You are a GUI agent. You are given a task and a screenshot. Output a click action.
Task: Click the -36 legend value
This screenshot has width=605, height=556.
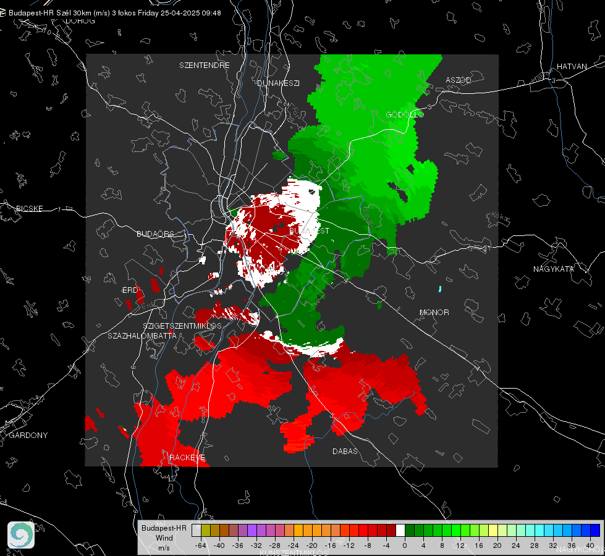238,545
